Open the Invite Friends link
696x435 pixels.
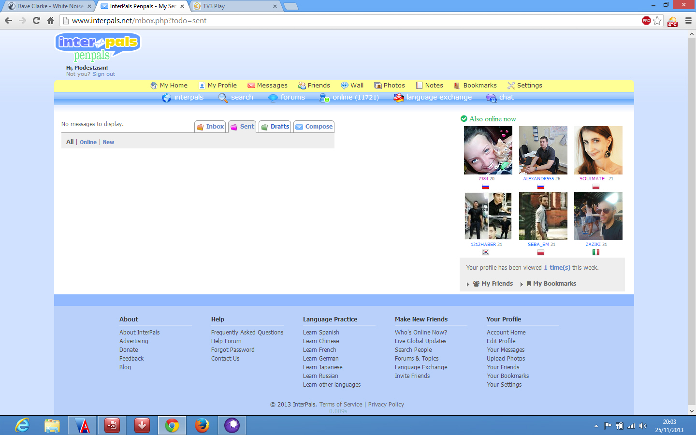coord(412,376)
